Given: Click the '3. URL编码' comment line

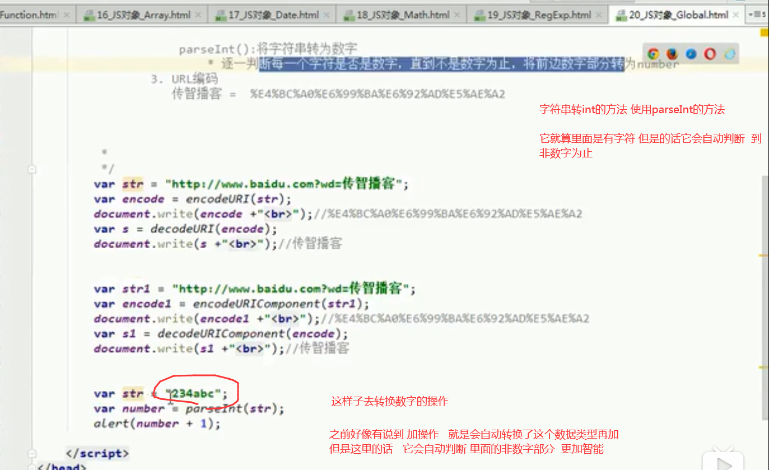Looking at the screenshot, I should pos(184,80).
